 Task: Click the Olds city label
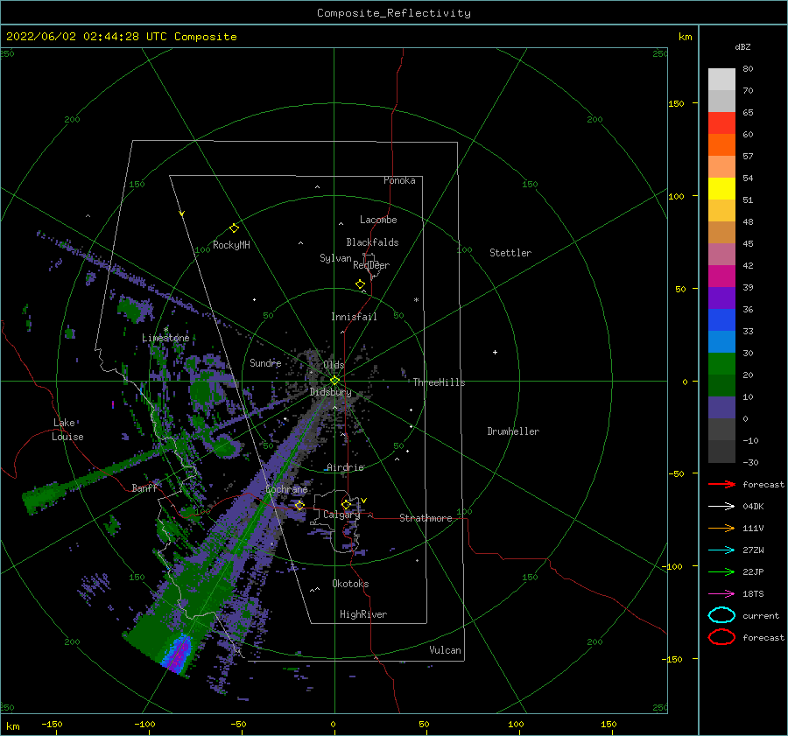click(334, 365)
